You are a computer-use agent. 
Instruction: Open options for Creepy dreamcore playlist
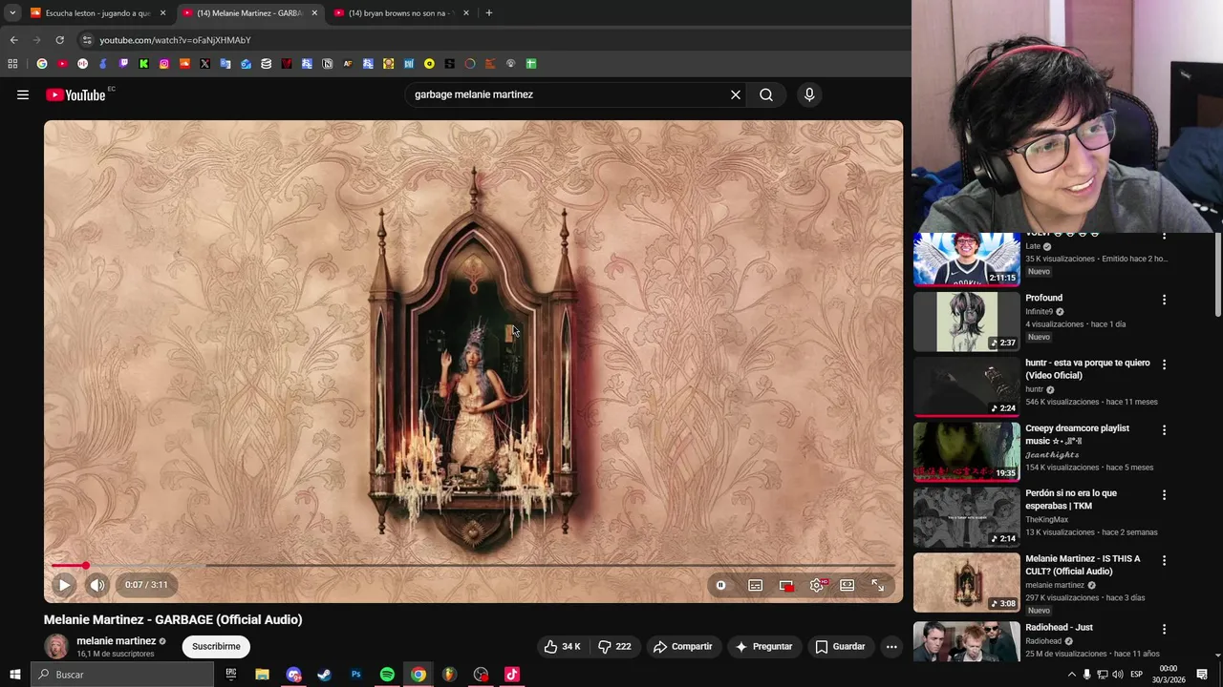1164,430
